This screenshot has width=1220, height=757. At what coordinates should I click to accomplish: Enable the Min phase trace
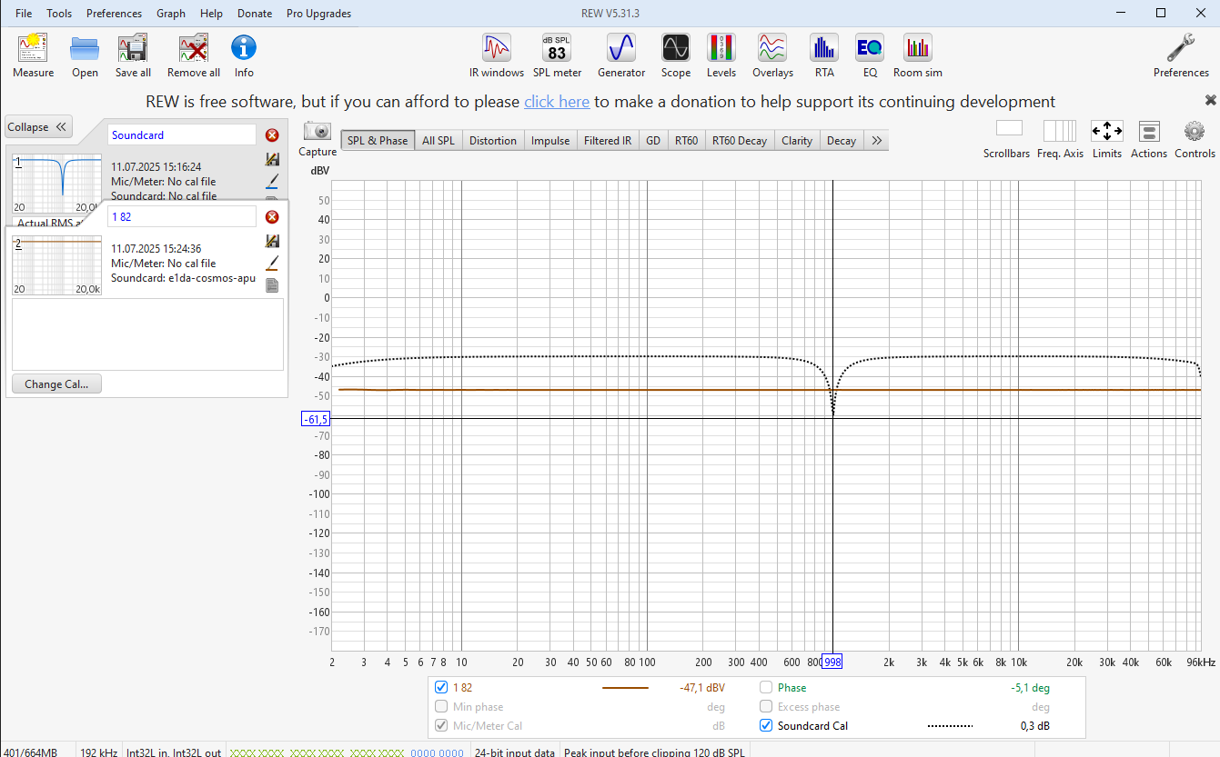[441, 707]
